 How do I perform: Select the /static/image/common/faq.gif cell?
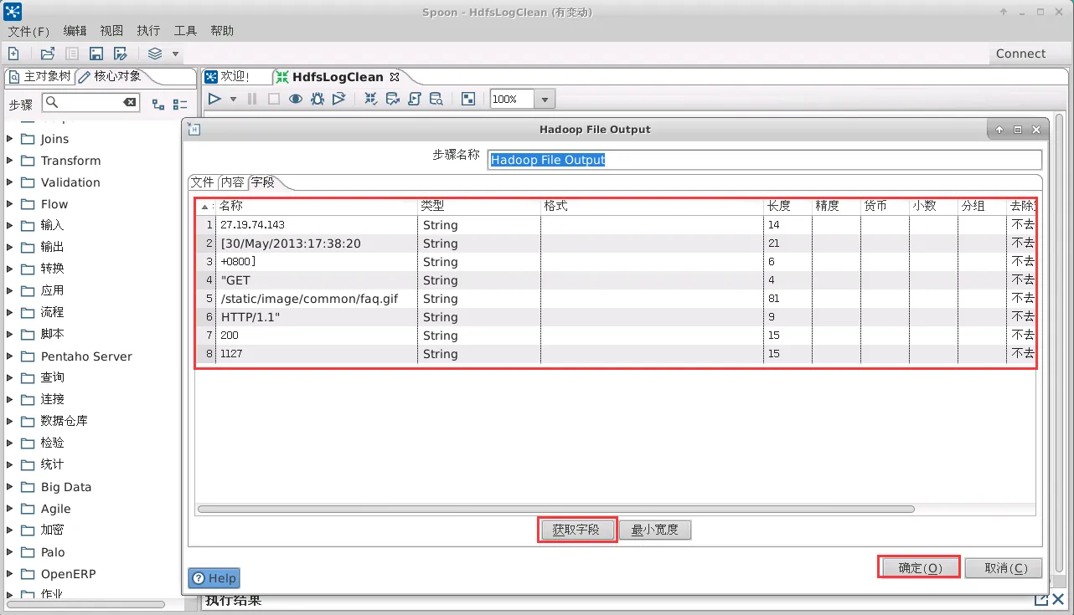317,299
